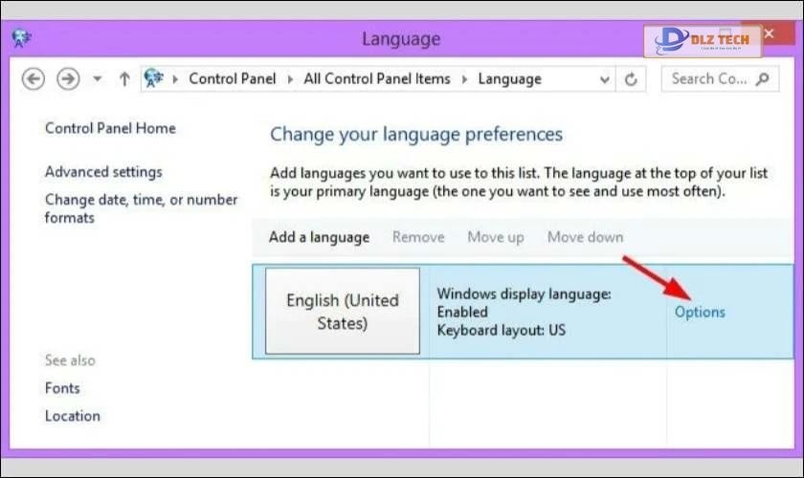
Task: Go up one level with Up arrow
Action: 123,79
